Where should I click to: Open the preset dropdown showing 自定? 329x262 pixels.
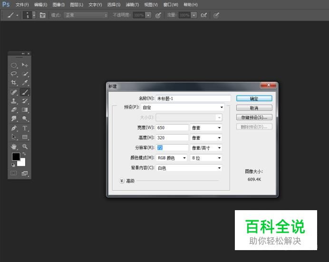point(183,107)
